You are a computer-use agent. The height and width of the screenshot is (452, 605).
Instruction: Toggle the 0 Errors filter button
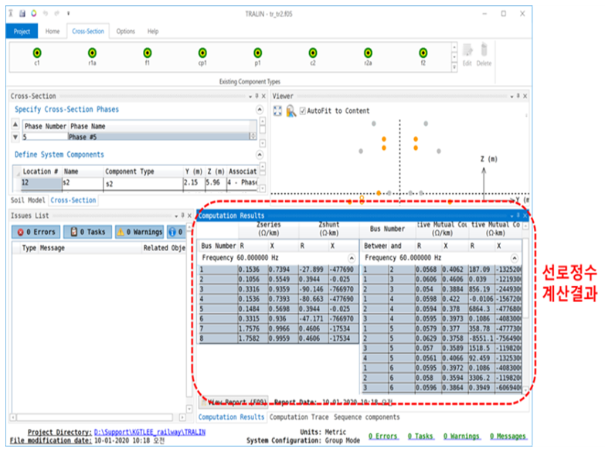pyautogui.click(x=36, y=232)
